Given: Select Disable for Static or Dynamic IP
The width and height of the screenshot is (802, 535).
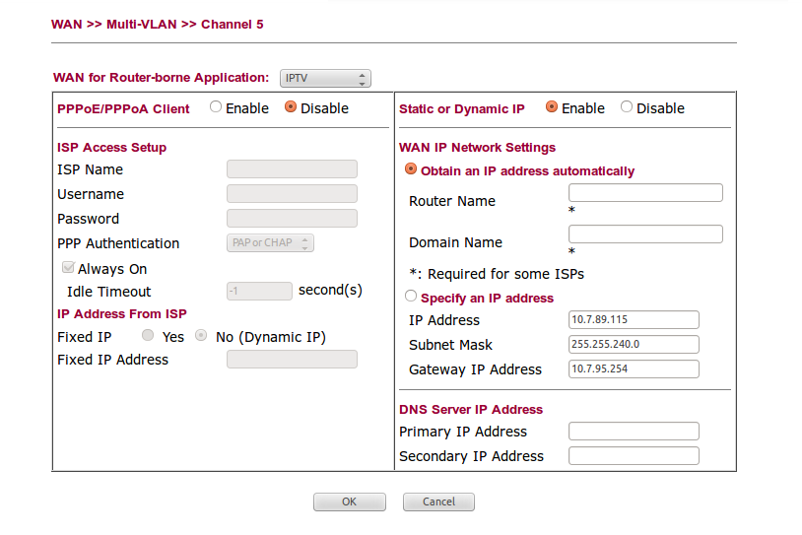Looking at the screenshot, I should click(627, 107).
